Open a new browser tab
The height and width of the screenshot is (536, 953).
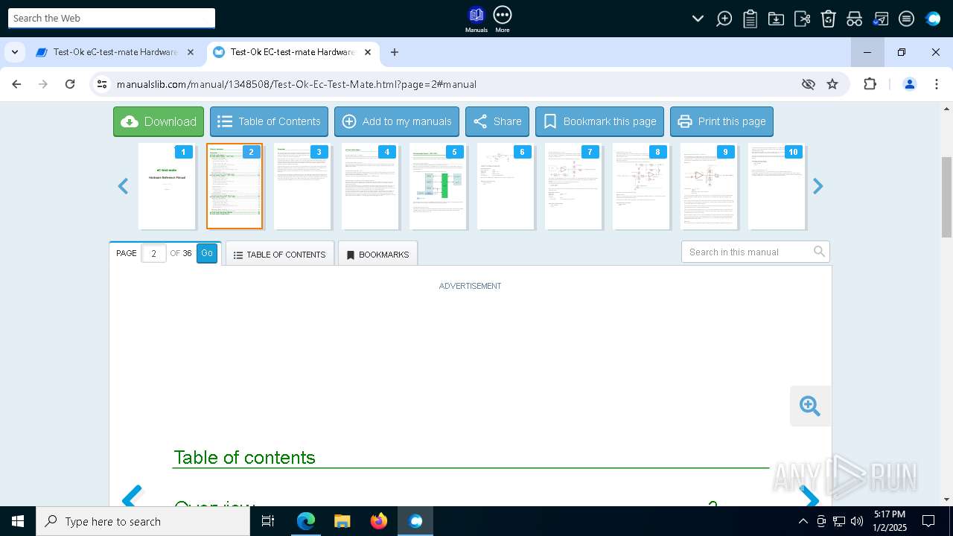[x=395, y=52]
